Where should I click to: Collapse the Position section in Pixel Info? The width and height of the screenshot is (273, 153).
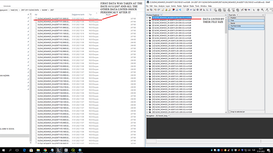pyautogui.click(x=229, y=18)
